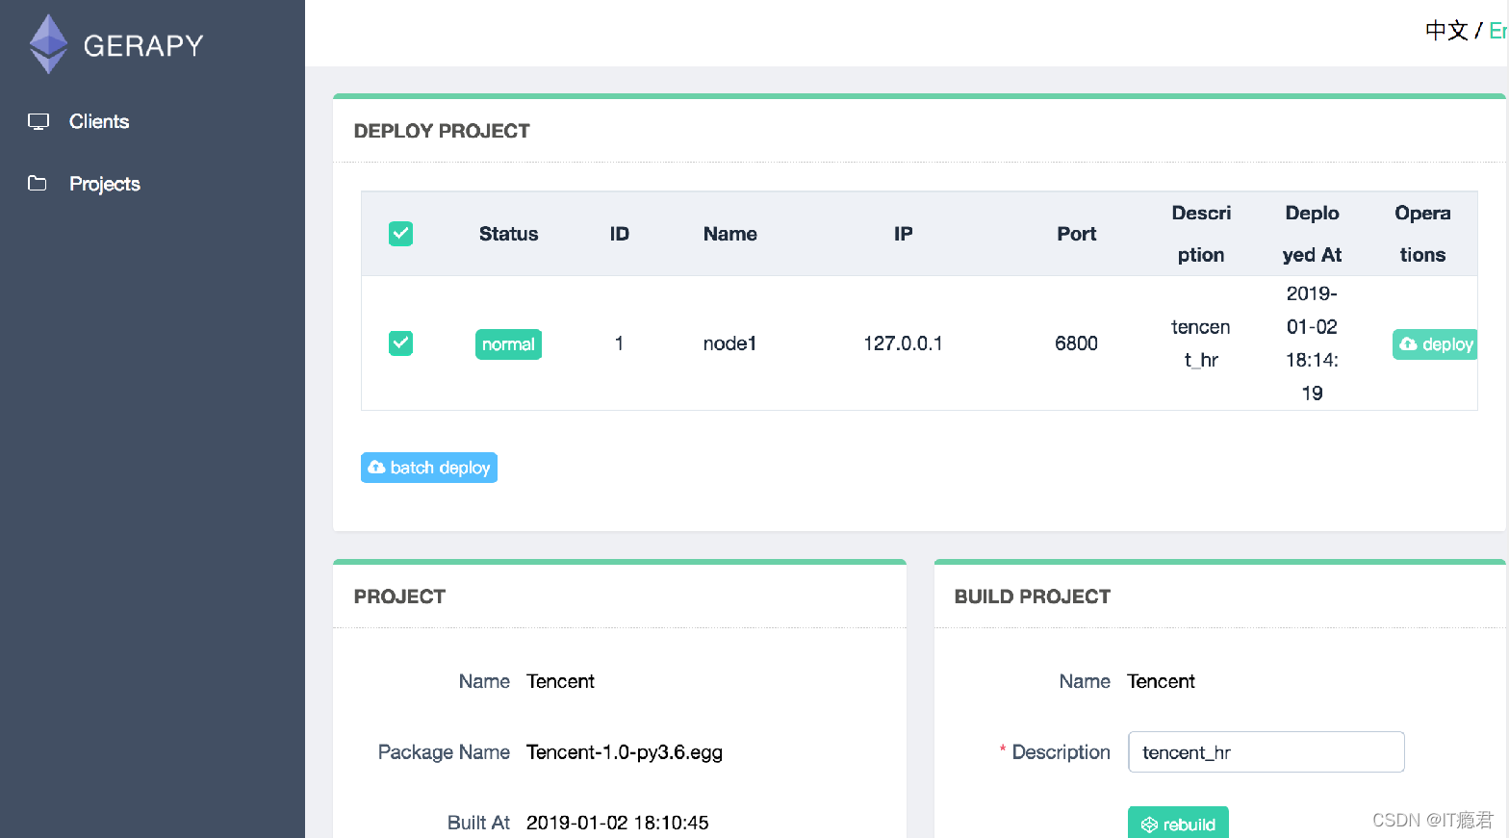Click the Name column header
Screen dimensions: 1509x838
pyautogui.click(x=729, y=234)
